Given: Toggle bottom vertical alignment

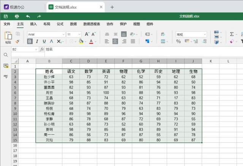Looking at the screenshot, I should coord(124,34).
